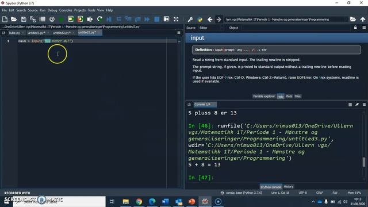Viewport: 368px width, 207px height.
Task: Switch to the Files tab
Action: pos(298,96)
